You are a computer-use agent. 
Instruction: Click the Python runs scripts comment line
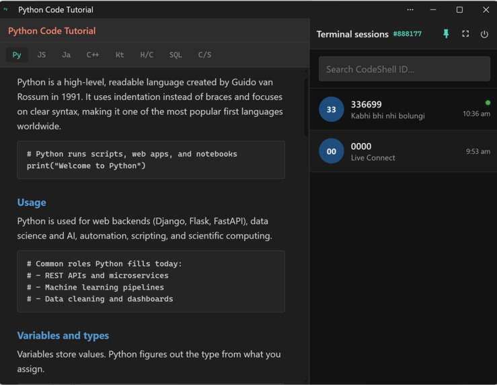point(132,154)
